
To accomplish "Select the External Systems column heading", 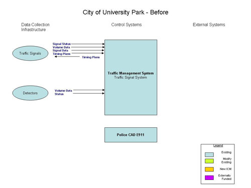I will (209, 25).
